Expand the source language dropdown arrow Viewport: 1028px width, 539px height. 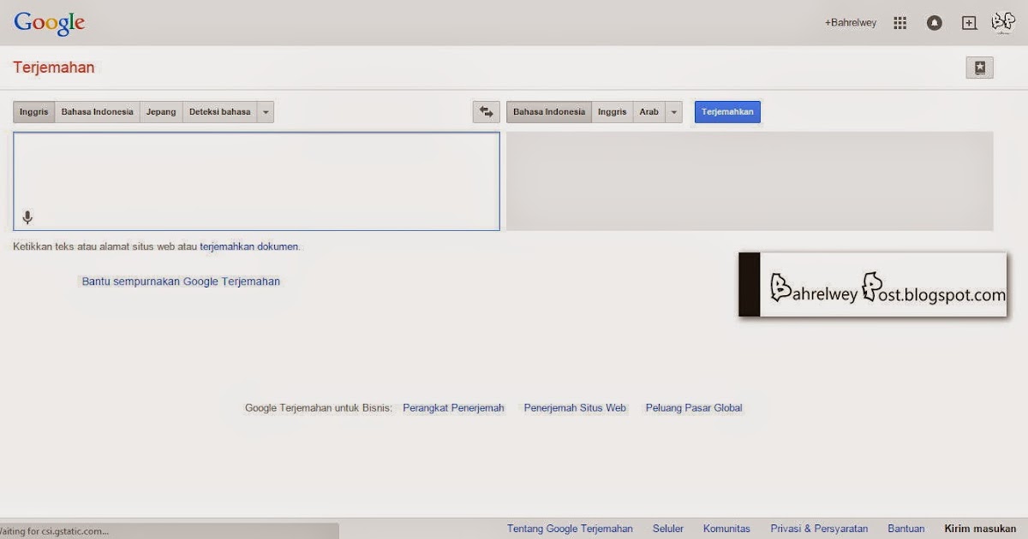[x=266, y=112]
